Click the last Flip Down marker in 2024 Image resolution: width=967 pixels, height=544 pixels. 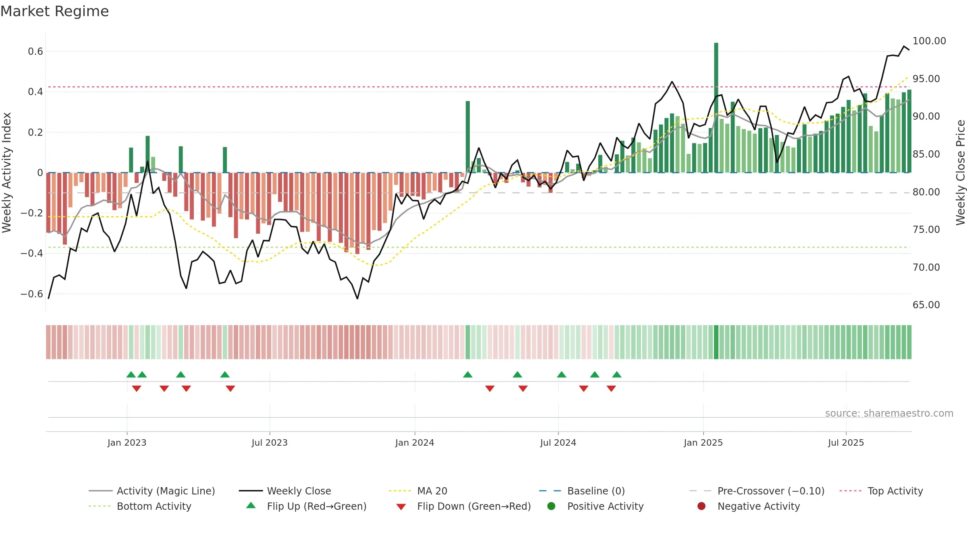[611, 388]
